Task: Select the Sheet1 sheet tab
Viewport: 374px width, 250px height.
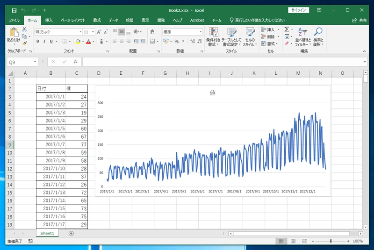Action: (x=47, y=233)
